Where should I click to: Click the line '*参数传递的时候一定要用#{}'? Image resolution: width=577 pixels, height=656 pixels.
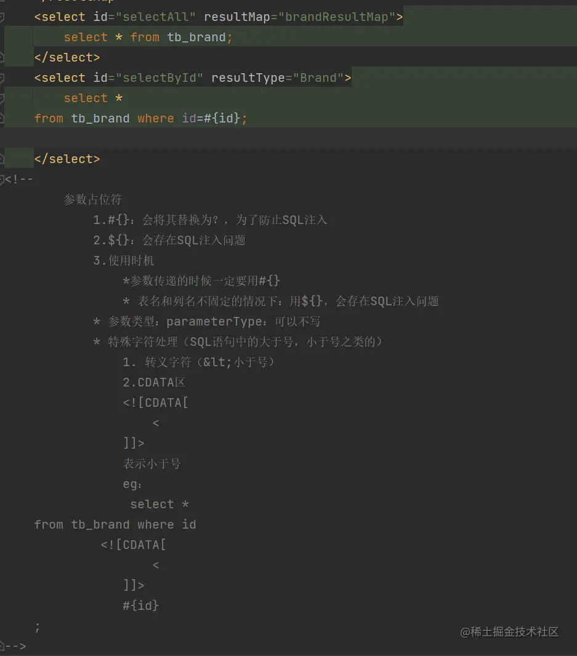pyautogui.click(x=201, y=281)
